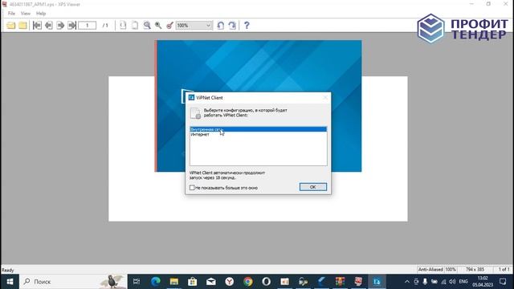514x289 pixels.
Task: Open Microsoft Store from taskbar
Action: 193,282
